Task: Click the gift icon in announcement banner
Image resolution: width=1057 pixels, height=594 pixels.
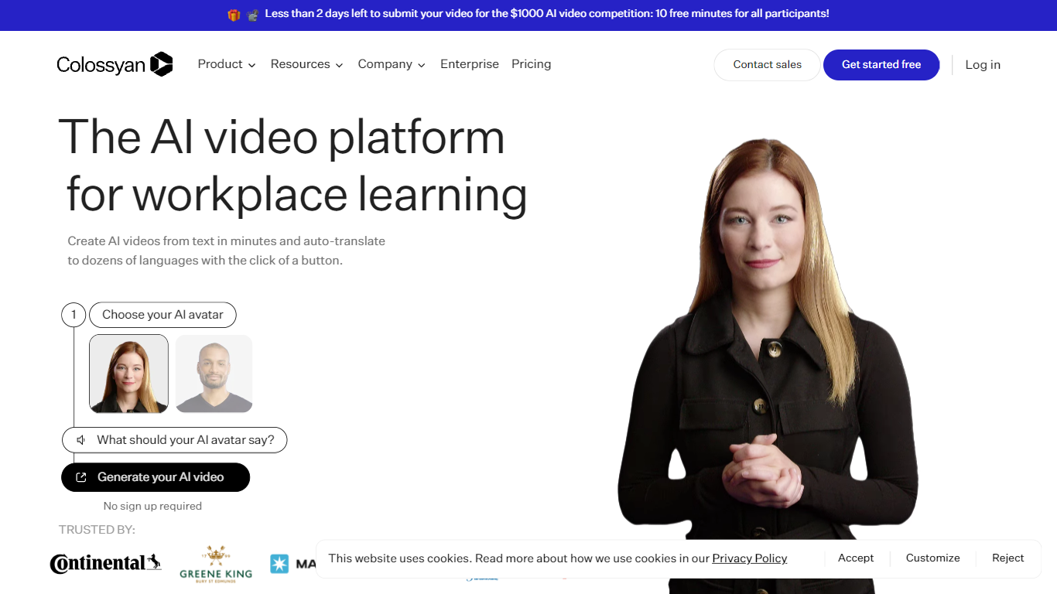Action: [234, 15]
